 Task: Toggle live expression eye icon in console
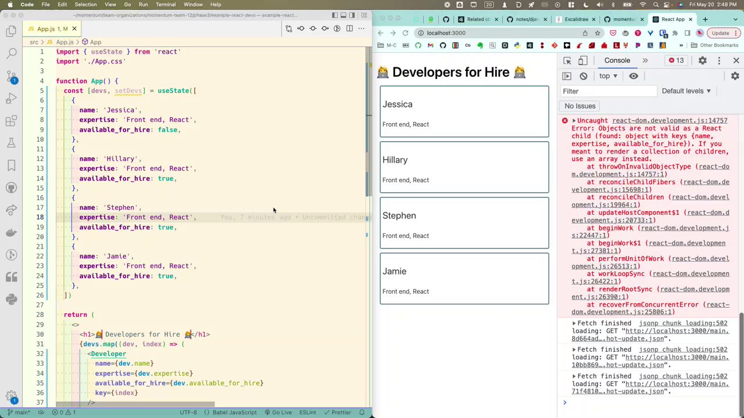[634, 76]
